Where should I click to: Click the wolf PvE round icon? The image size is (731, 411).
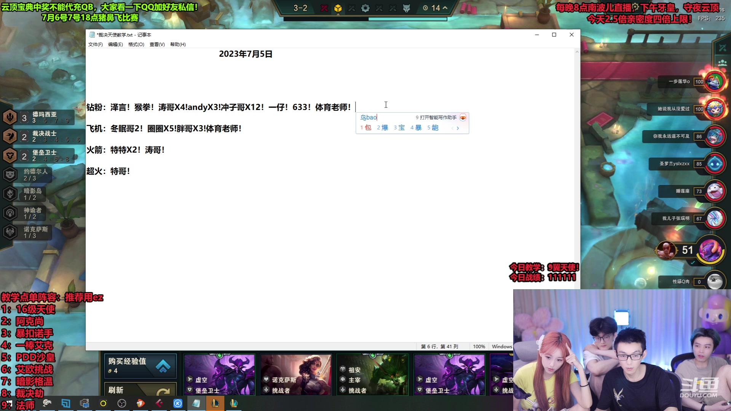407,8
